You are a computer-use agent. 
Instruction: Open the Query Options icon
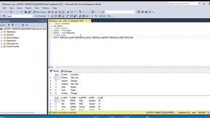59,16
